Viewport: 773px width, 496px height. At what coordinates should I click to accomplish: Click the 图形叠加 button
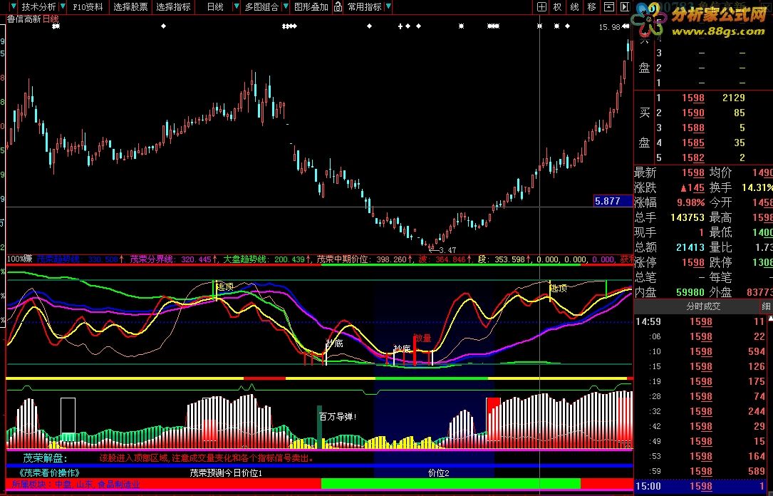coord(311,7)
